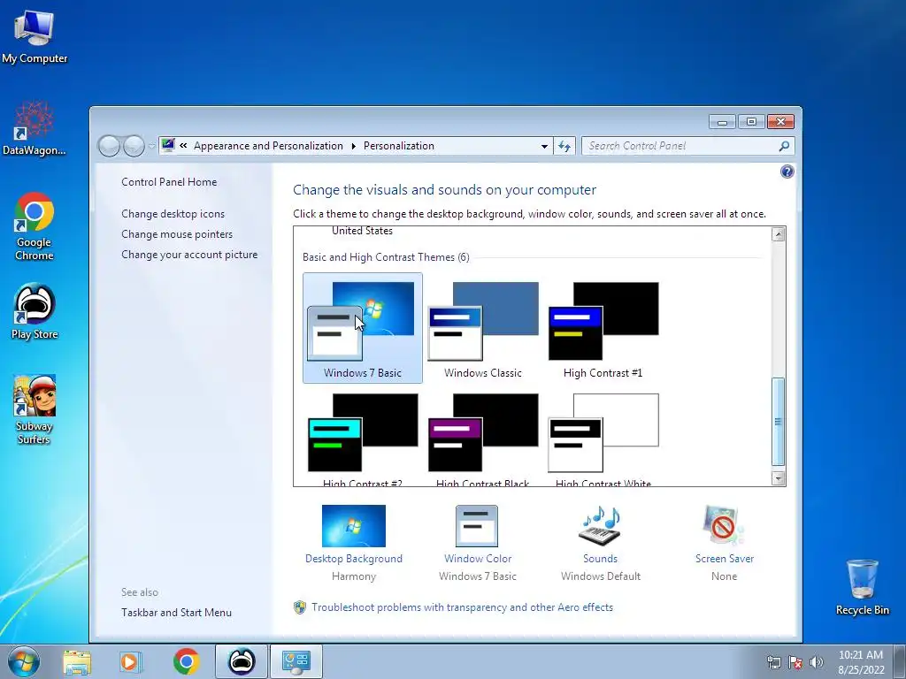Open the Subway Surfers desktop shortcut
The image size is (906, 679).
(x=35, y=409)
